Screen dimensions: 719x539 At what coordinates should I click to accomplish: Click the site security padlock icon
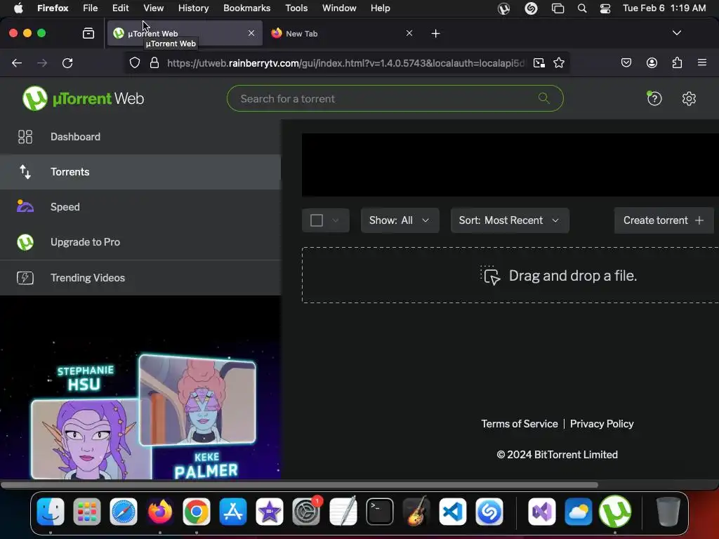point(154,62)
